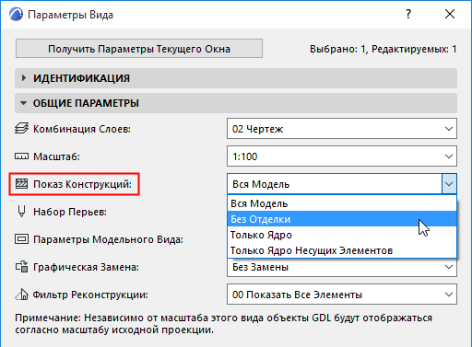Click the Model View Options icon
The image size is (472, 347).
tap(21, 239)
